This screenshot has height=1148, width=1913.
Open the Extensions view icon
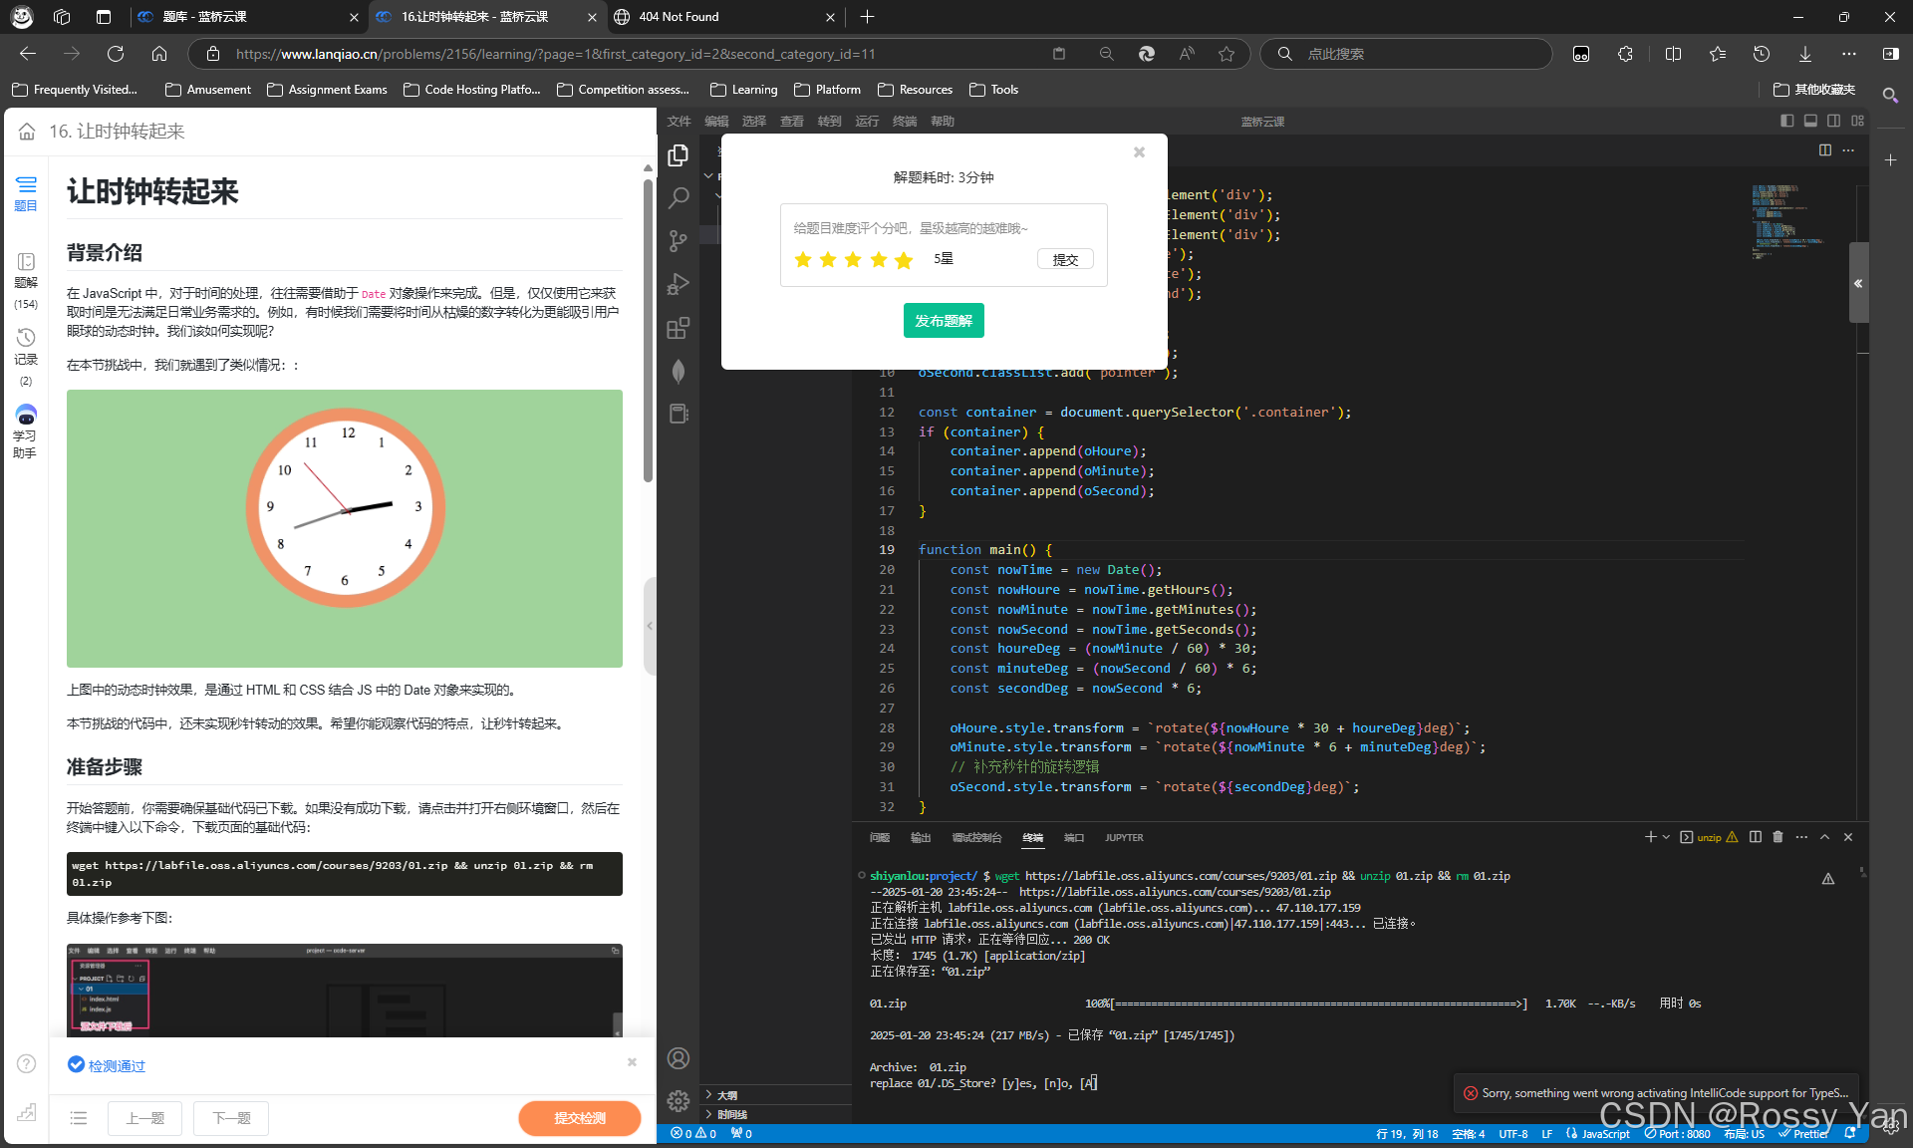pos(679,328)
